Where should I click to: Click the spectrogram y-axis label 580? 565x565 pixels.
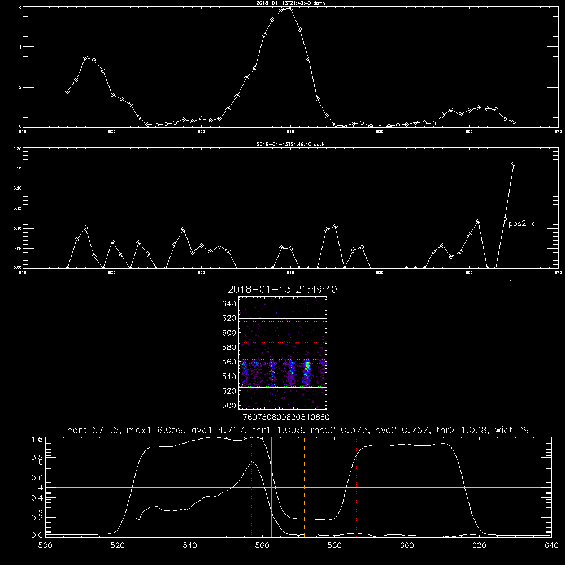229,347
